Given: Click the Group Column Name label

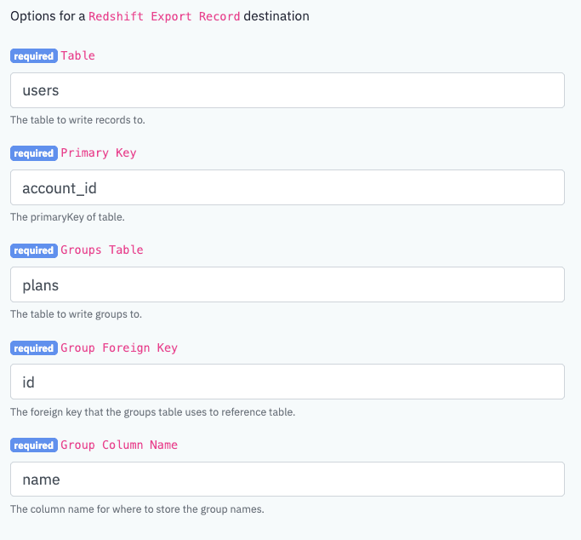Looking at the screenshot, I should tap(119, 445).
